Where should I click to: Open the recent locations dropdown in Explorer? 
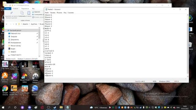[13, 24]
